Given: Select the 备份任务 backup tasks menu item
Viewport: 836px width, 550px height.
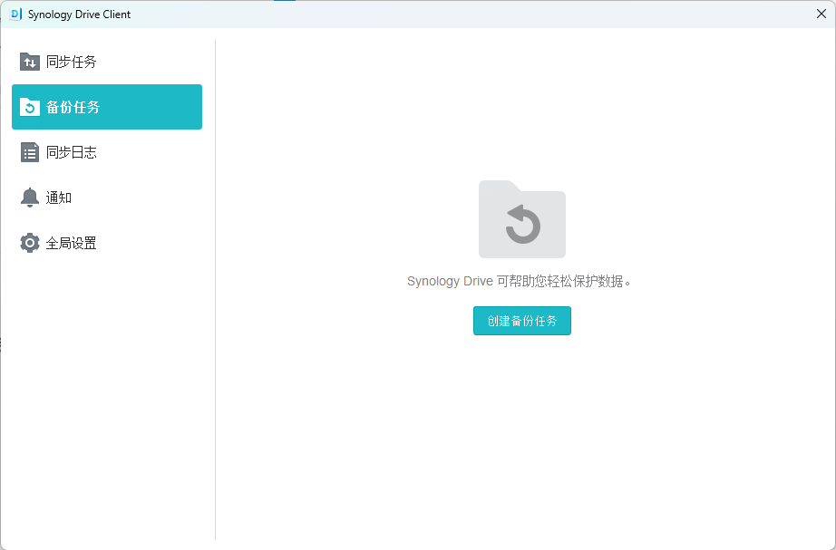Looking at the screenshot, I should (107, 107).
